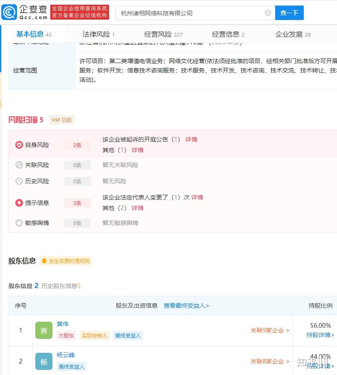Click the VIP 功能 badge
This screenshot has width=337, height=375.
pyautogui.click(x=62, y=120)
